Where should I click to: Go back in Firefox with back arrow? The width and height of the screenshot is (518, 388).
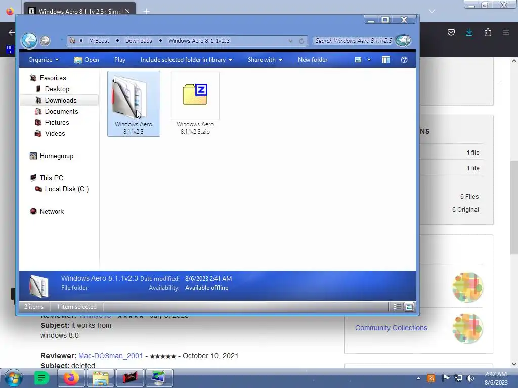pos(12,32)
